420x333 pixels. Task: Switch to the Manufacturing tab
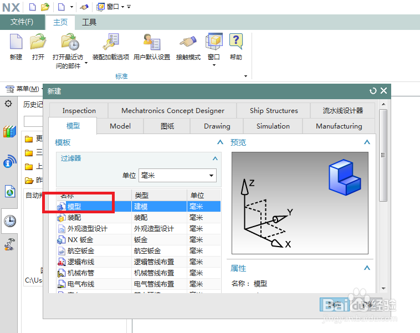(339, 126)
